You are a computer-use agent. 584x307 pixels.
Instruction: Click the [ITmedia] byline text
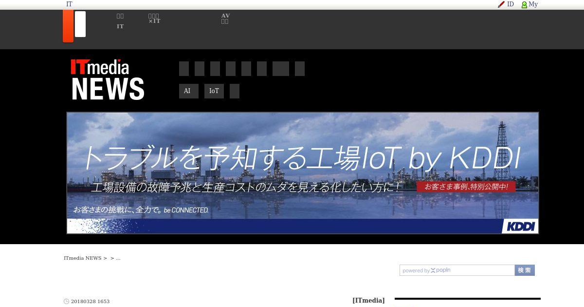368,301
